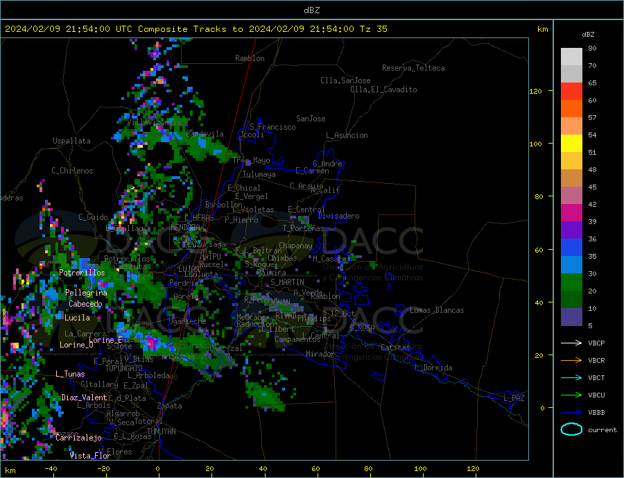The height and width of the screenshot is (478, 624).
Task: Select bright green swatch between 30 and 20 dBZ
Action: [571, 282]
